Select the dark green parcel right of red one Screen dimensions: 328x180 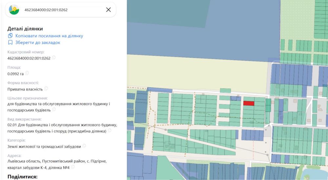(268, 105)
